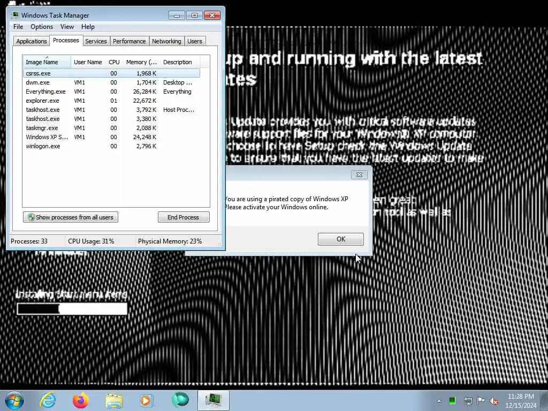
Task: Click the muted volume tray icon
Action: point(494,401)
